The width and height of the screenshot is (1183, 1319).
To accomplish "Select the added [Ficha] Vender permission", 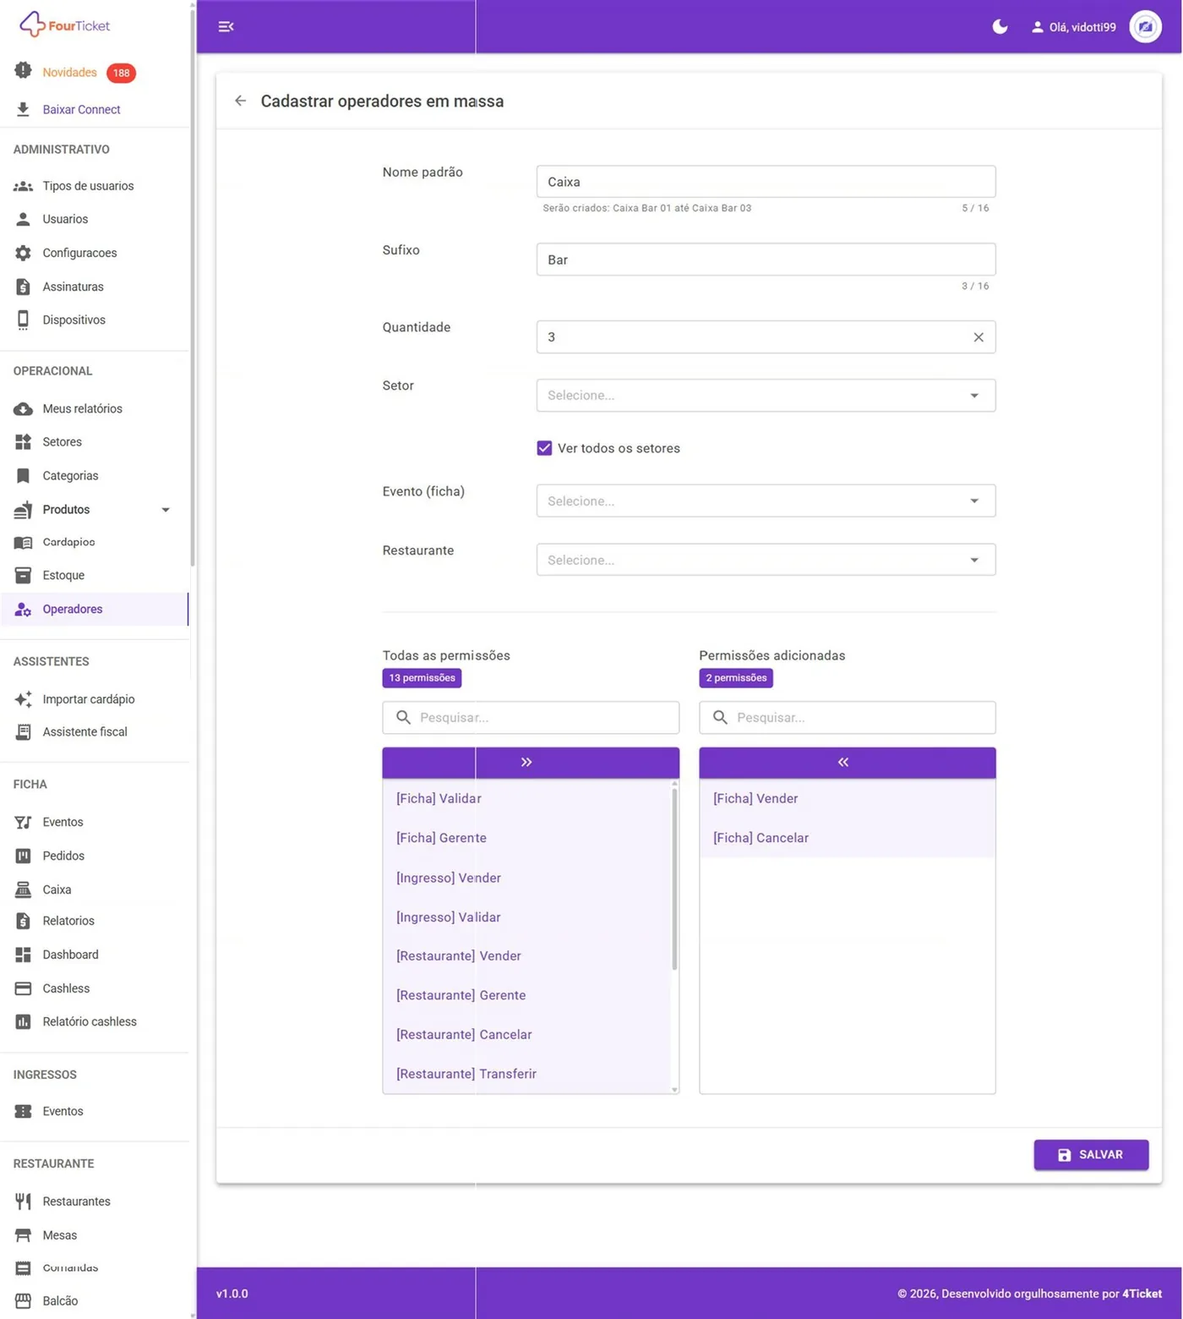I will (x=848, y=799).
